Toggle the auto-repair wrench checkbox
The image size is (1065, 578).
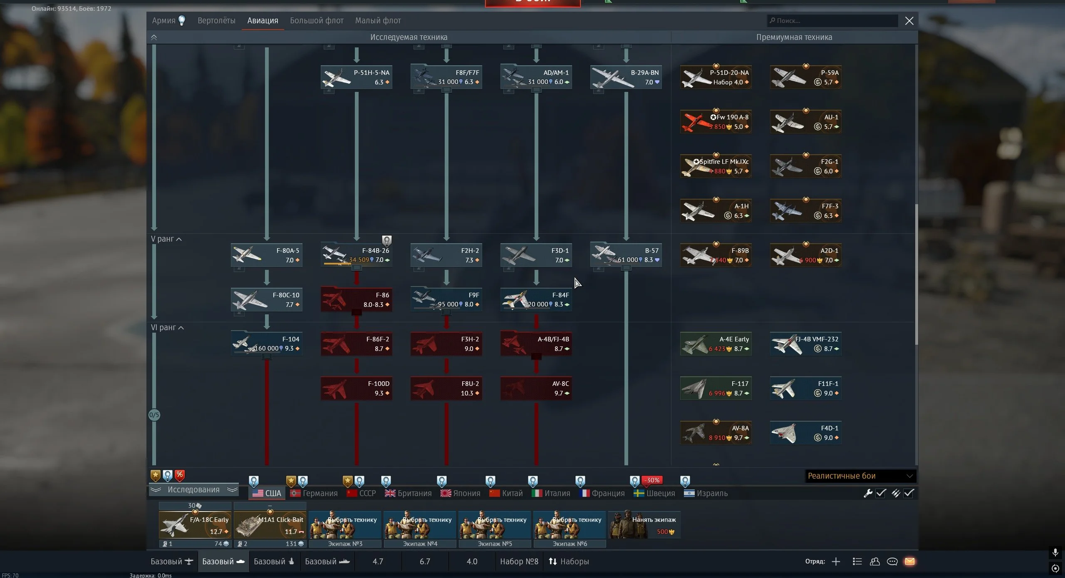click(881, 493)
